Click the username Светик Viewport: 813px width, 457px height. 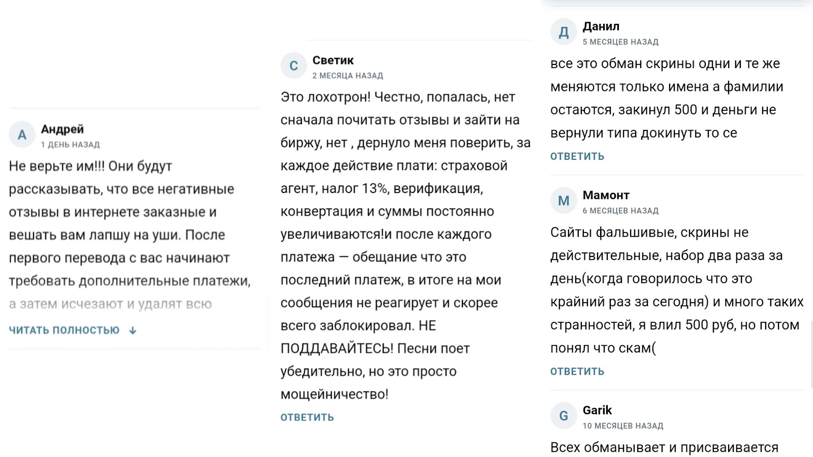click(x=333, y=60)
